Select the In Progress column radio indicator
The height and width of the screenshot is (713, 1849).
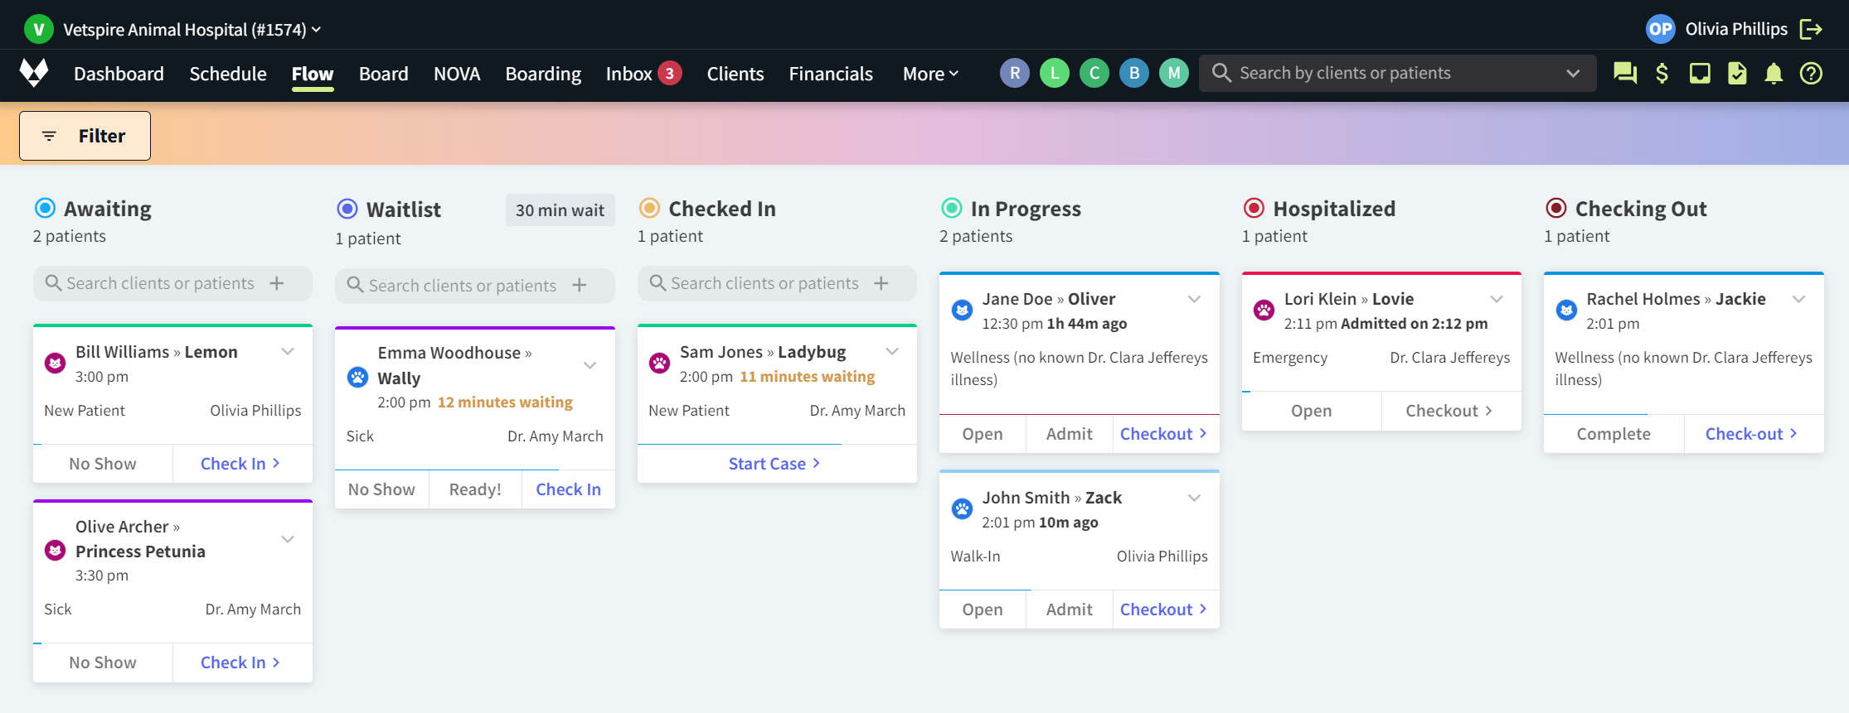tap(952, 208)
